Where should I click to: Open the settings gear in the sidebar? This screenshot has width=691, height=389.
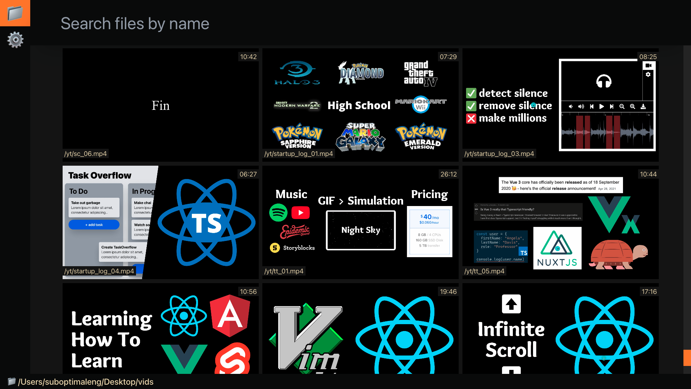coord(15,40)
